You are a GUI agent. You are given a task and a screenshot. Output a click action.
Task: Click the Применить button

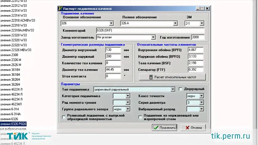(164, 127)
